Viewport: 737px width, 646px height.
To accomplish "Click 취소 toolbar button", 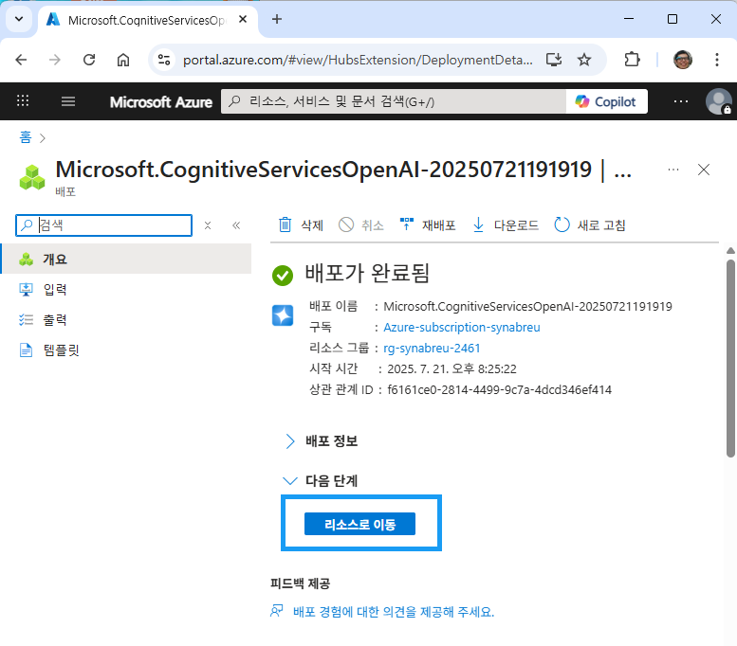I will click(361, 225).
